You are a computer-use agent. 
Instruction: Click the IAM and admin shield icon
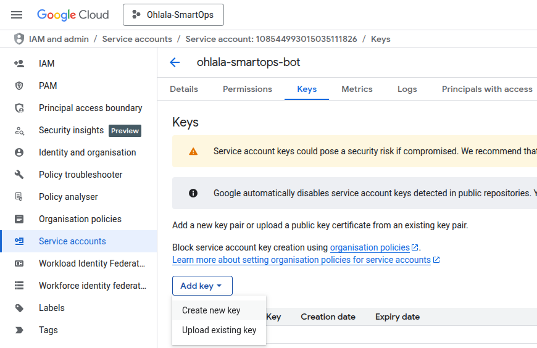19,39
